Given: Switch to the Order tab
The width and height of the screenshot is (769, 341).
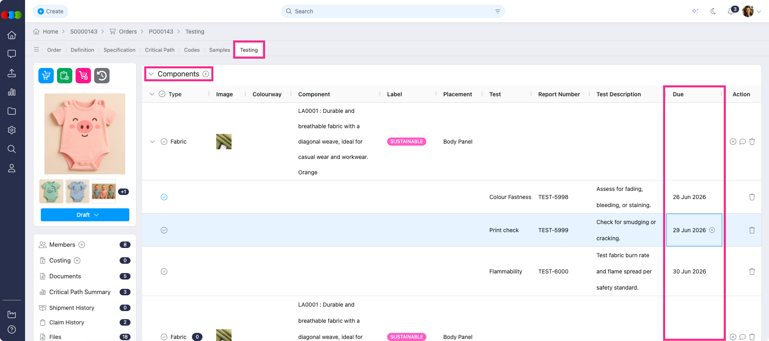Looking at the screenshot, I should click(54, 50).
